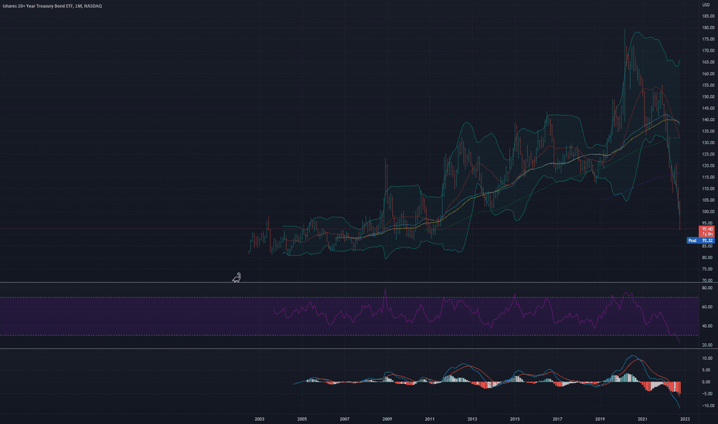The image size is (718, 424).
Task: Click the 100.00 price axis label
Action: click(709, 212)
